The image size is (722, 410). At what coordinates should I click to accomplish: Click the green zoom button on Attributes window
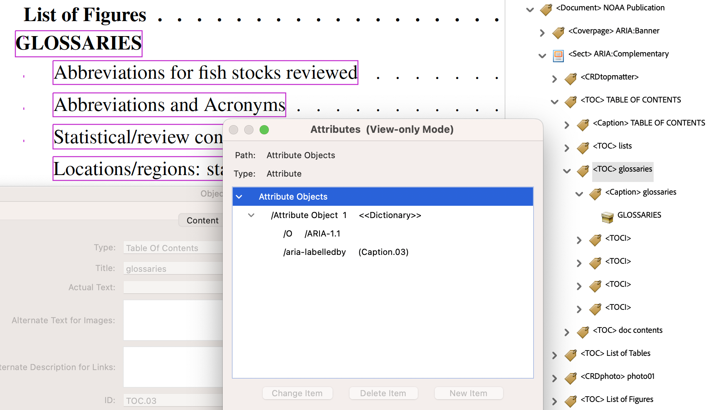[x=264, y=130]
